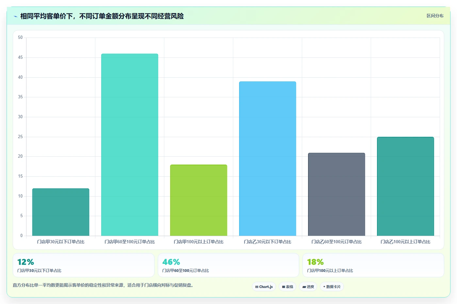Click the x-axis label 门店甲60至100元订单占比
The width and height of the screenshot is (457, 304).
tap(130, 242)
